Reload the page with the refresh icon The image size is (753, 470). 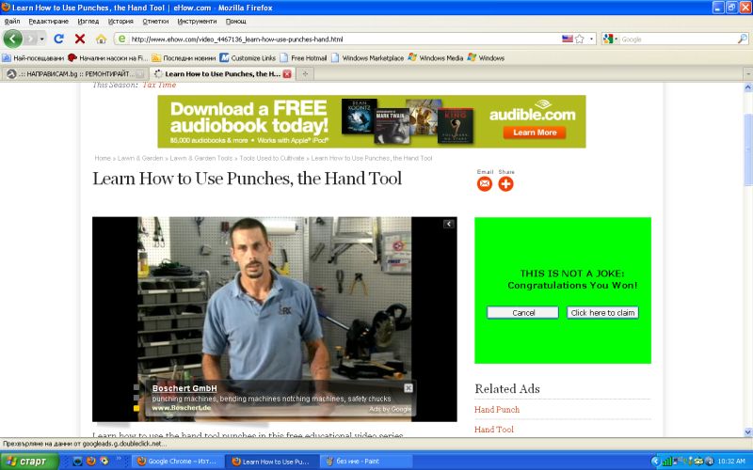click(58, 39)
